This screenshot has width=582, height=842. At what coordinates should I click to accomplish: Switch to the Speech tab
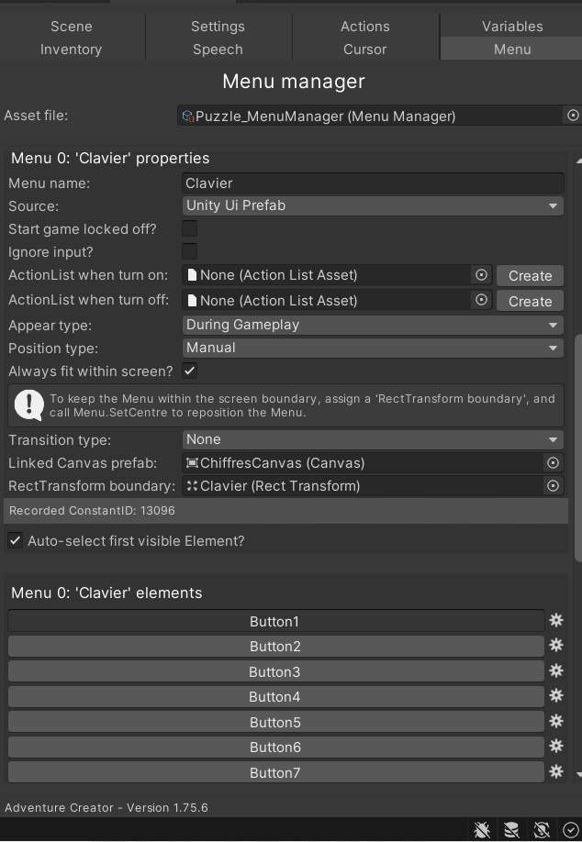pyautogui.click(x=218, y=50)
